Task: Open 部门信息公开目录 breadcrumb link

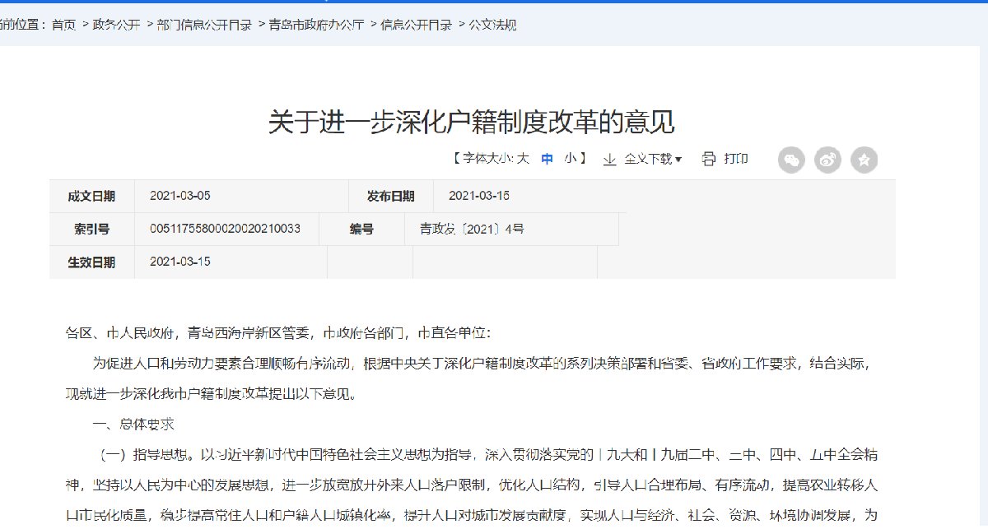Action: coord(204,26)
